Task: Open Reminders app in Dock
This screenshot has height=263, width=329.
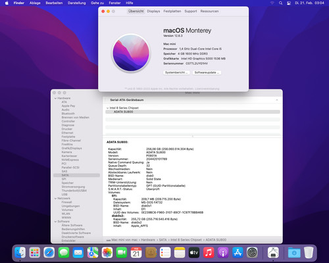Action: [165, 252]
